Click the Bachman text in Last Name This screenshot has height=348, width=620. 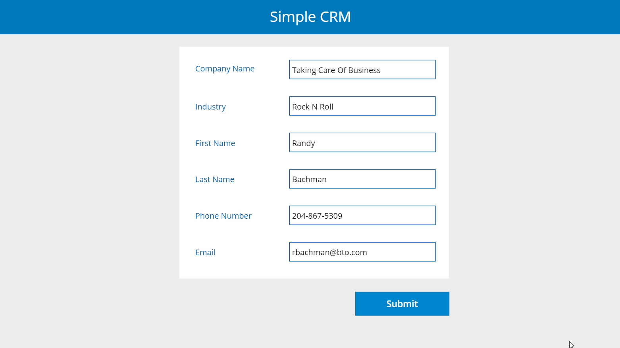pos(309,179)
